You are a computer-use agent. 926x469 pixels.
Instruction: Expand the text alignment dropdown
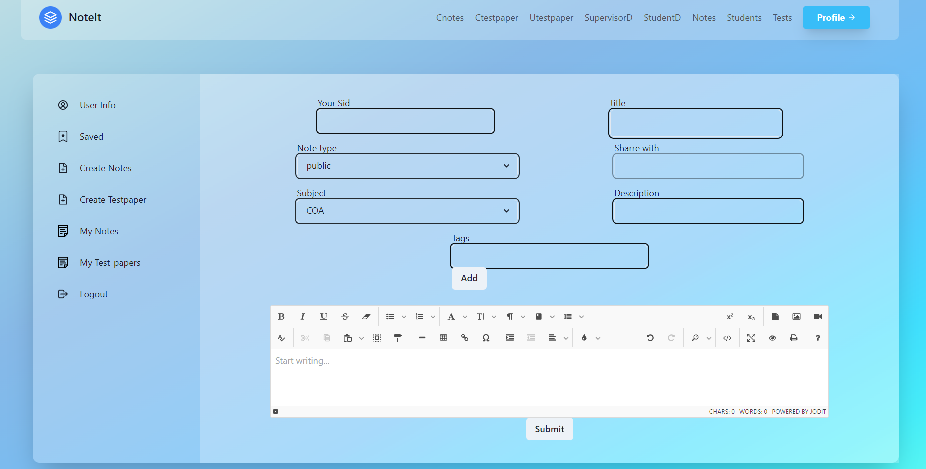click(x=565, y=338)
